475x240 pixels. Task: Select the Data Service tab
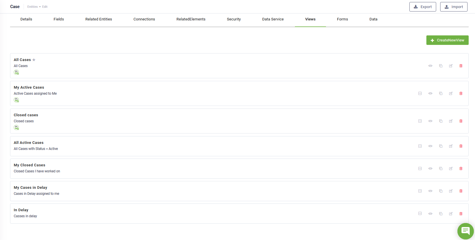(x=273, y=19)
